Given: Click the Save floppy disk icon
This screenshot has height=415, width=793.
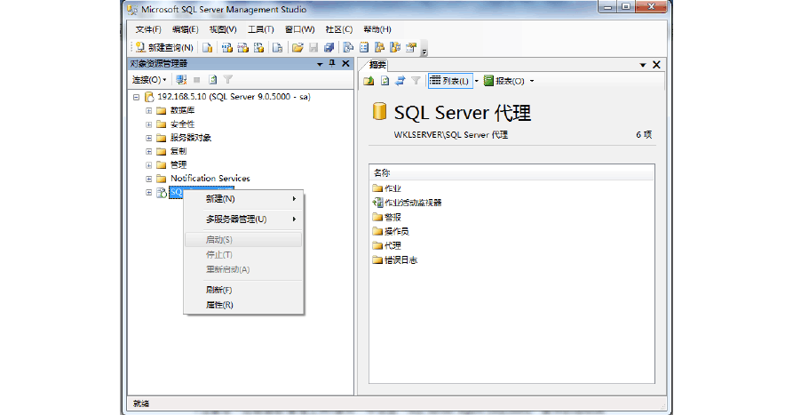Looking at the screenshot, I should click(x=313, y=48).
